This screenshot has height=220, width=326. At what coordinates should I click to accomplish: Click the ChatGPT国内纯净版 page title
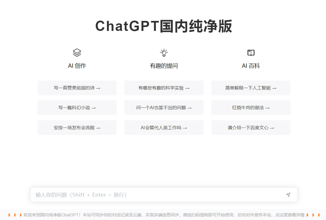tap(164, 26)
